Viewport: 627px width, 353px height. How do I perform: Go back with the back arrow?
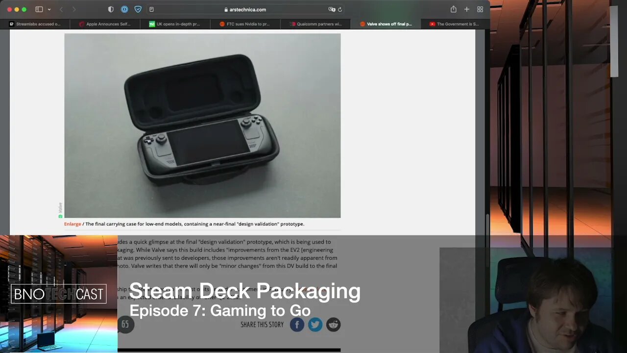61,9
